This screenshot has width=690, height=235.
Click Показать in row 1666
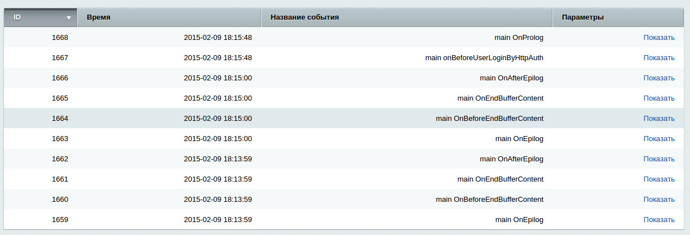coord(658,78)
